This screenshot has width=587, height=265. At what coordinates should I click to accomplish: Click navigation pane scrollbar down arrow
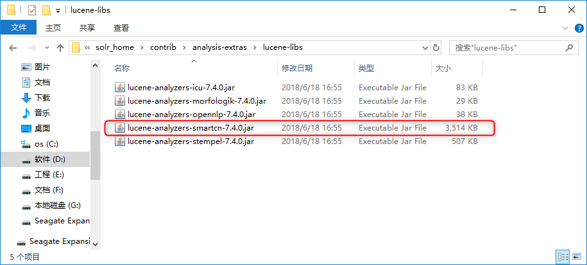click(x=95, y=244)
